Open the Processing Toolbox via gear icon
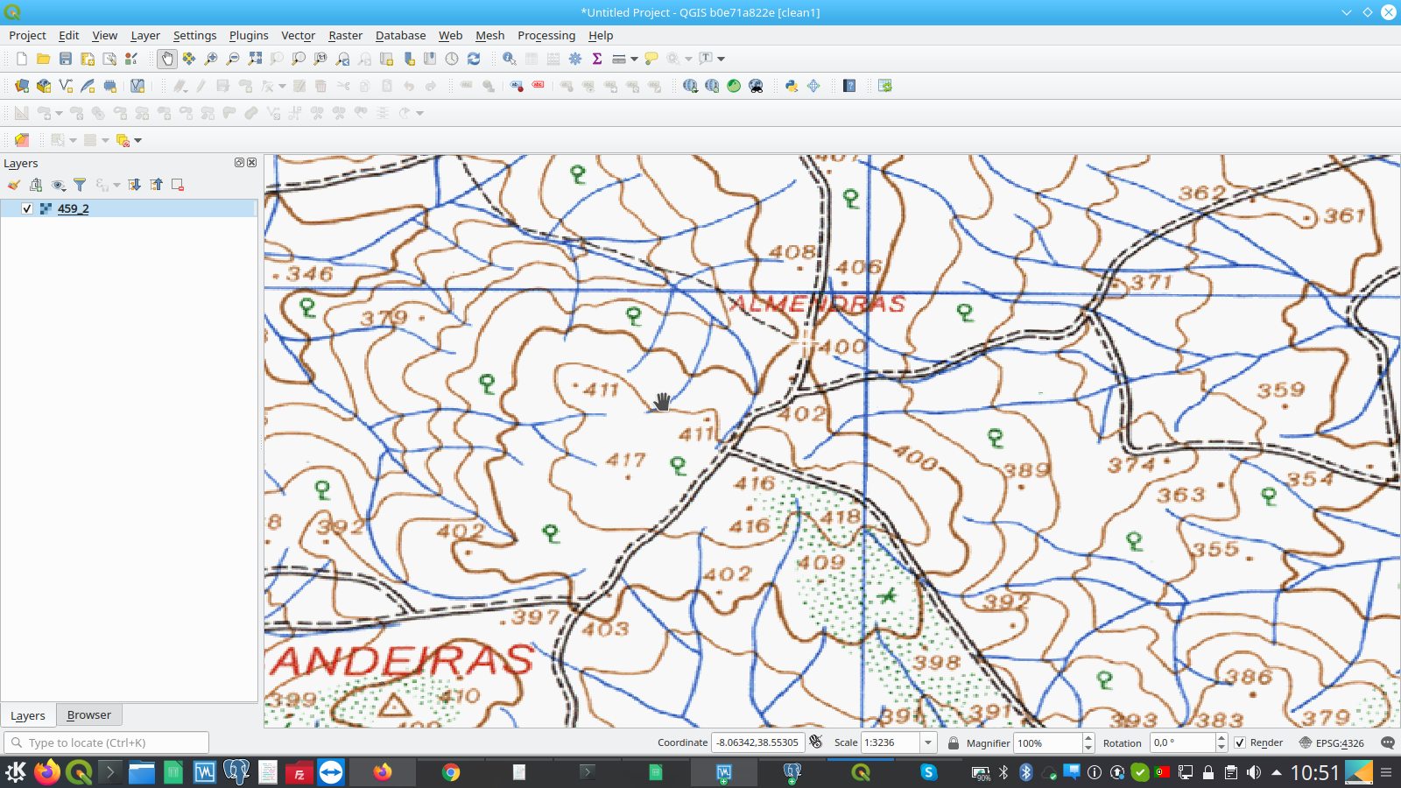 pos(574,59)
